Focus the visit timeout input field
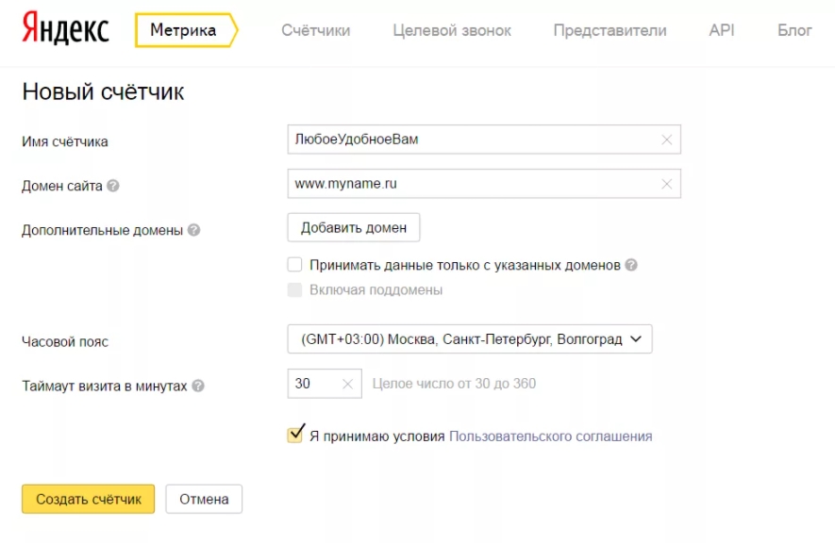This screenshot has width=835, height=543. coord(325,384)
